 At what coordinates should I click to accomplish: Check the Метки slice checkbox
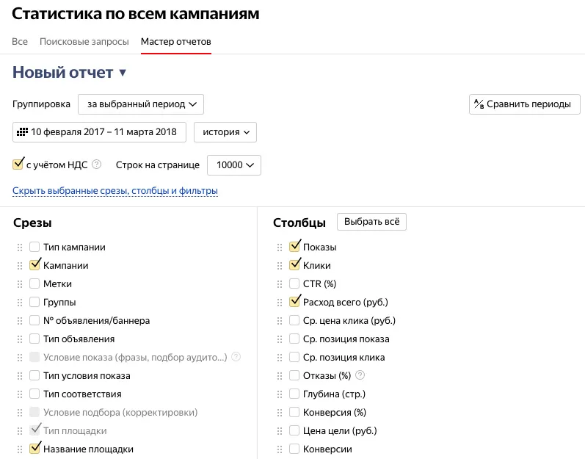point(34,283)
